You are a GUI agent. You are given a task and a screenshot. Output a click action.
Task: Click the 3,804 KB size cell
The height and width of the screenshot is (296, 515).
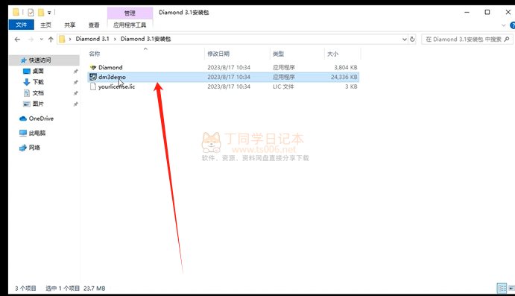pyautogui.click(x=346, y=67)
